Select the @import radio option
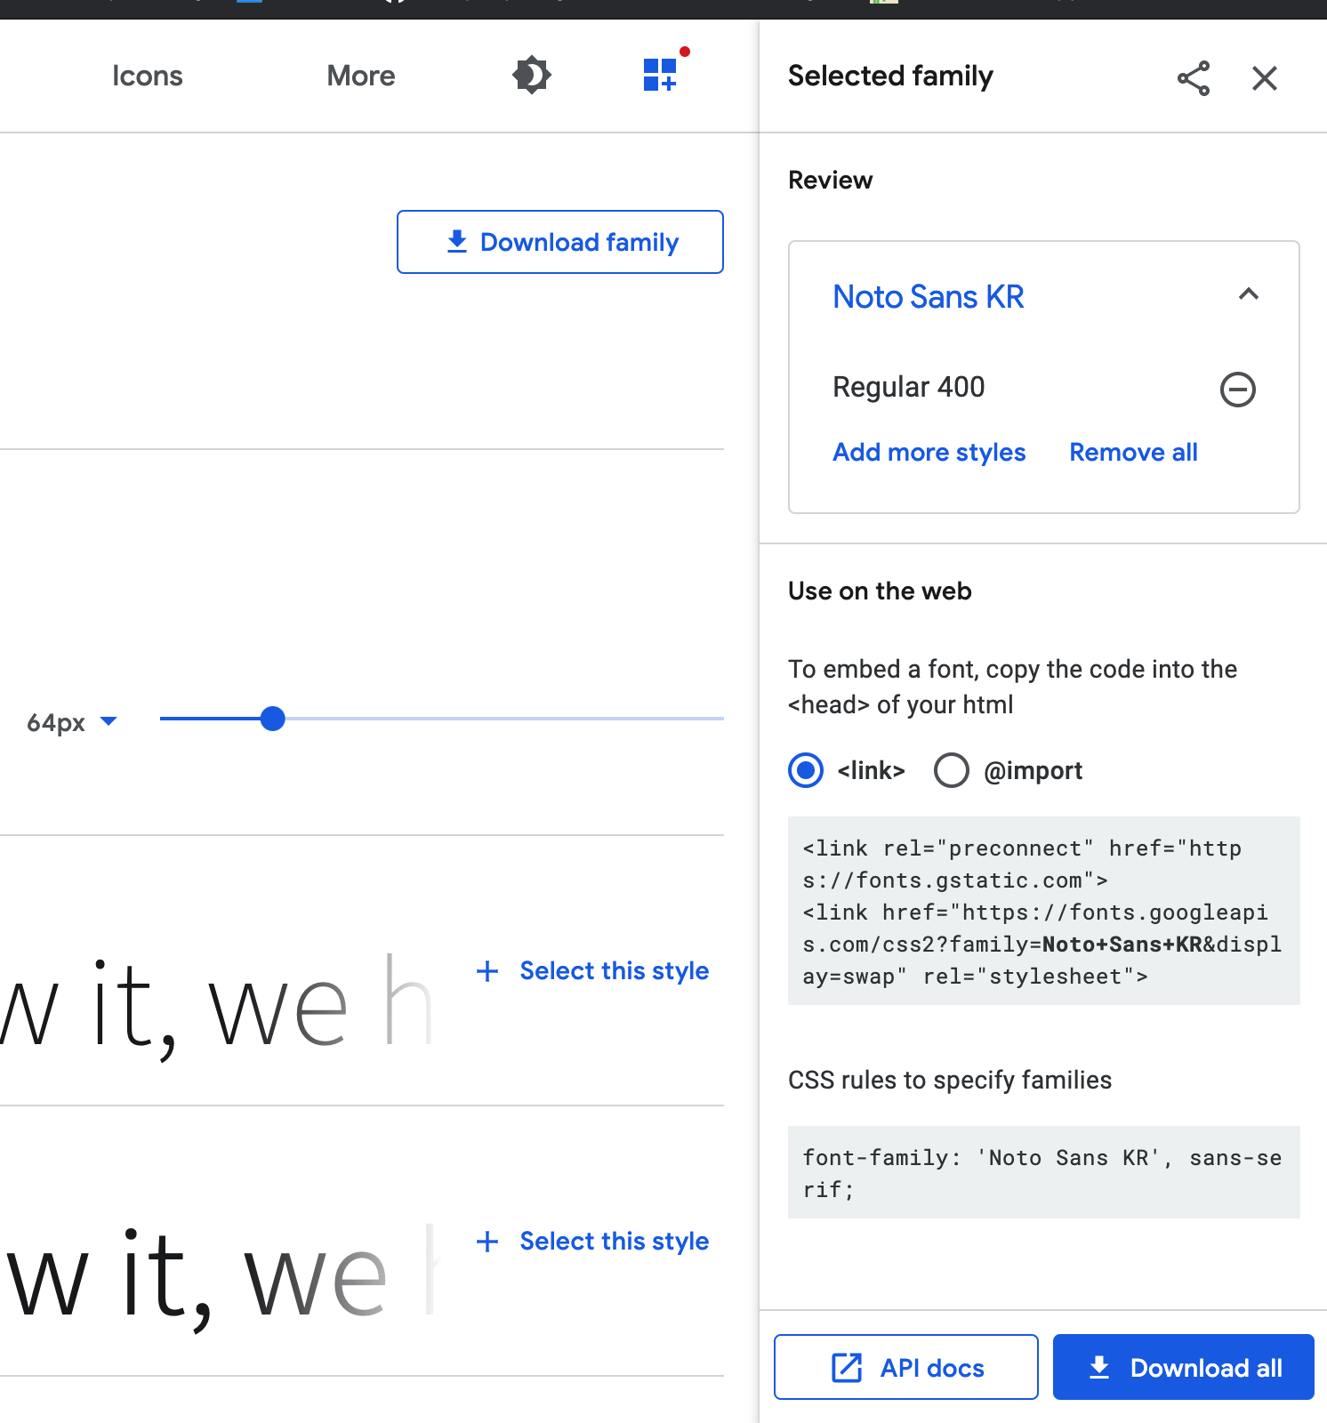The width and height of the screenshot is (1327, 1423). [951, 770]
